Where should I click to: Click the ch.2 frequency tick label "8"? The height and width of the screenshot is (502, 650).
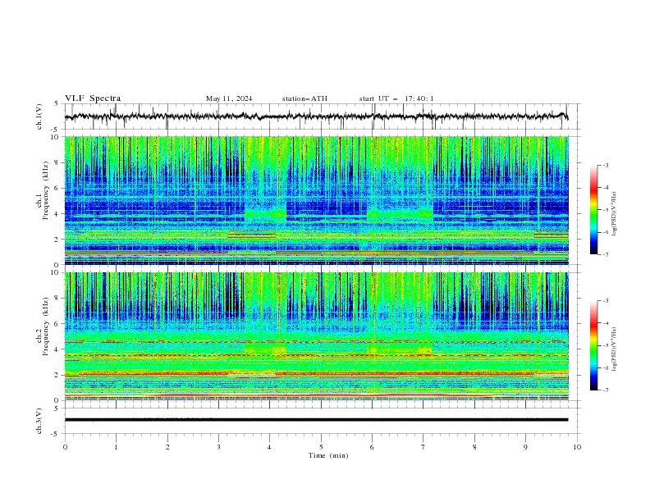click(x=57, y=299)
